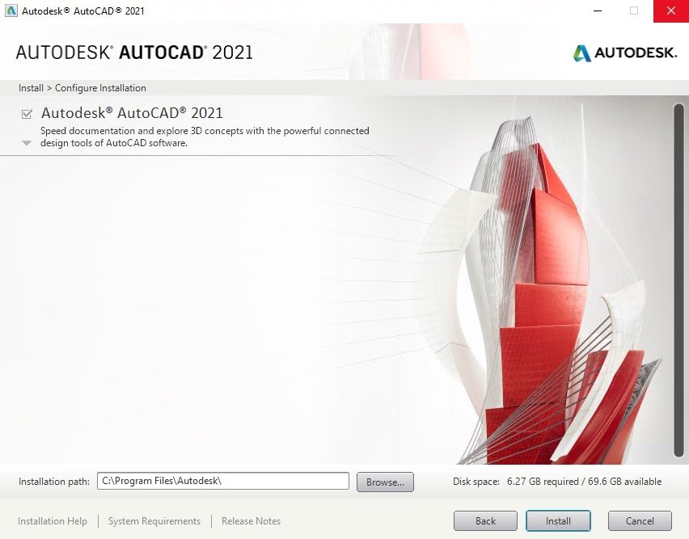Cancel the AutoCAD installation

(640, 521)
